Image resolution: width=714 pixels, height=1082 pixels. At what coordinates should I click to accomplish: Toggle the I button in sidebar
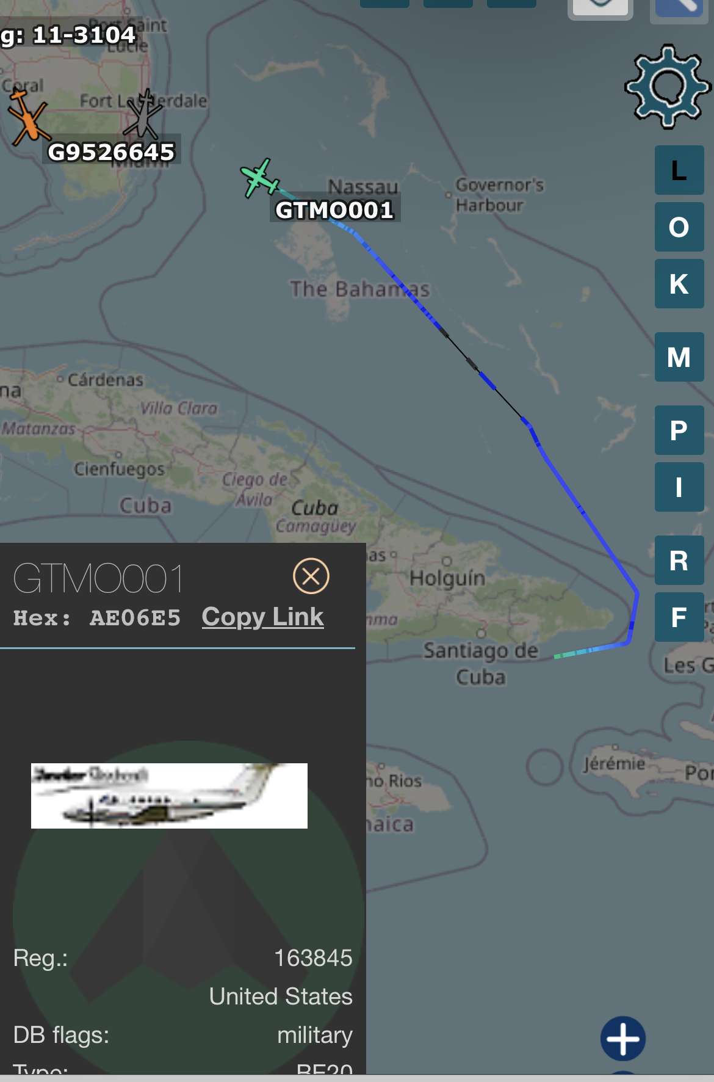(x=679, y=487)
